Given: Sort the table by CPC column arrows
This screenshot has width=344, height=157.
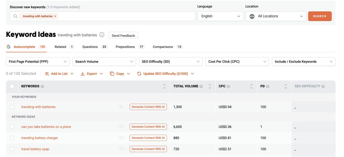Looking at the screenshot, I should (x=251, y=86).
